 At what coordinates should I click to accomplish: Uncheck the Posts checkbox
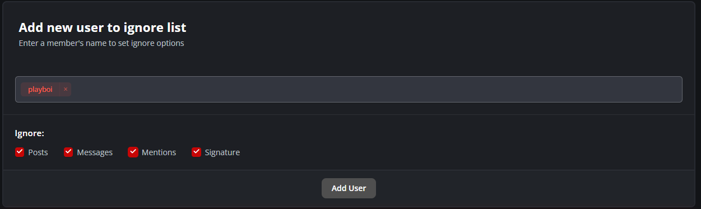[20, 152]
